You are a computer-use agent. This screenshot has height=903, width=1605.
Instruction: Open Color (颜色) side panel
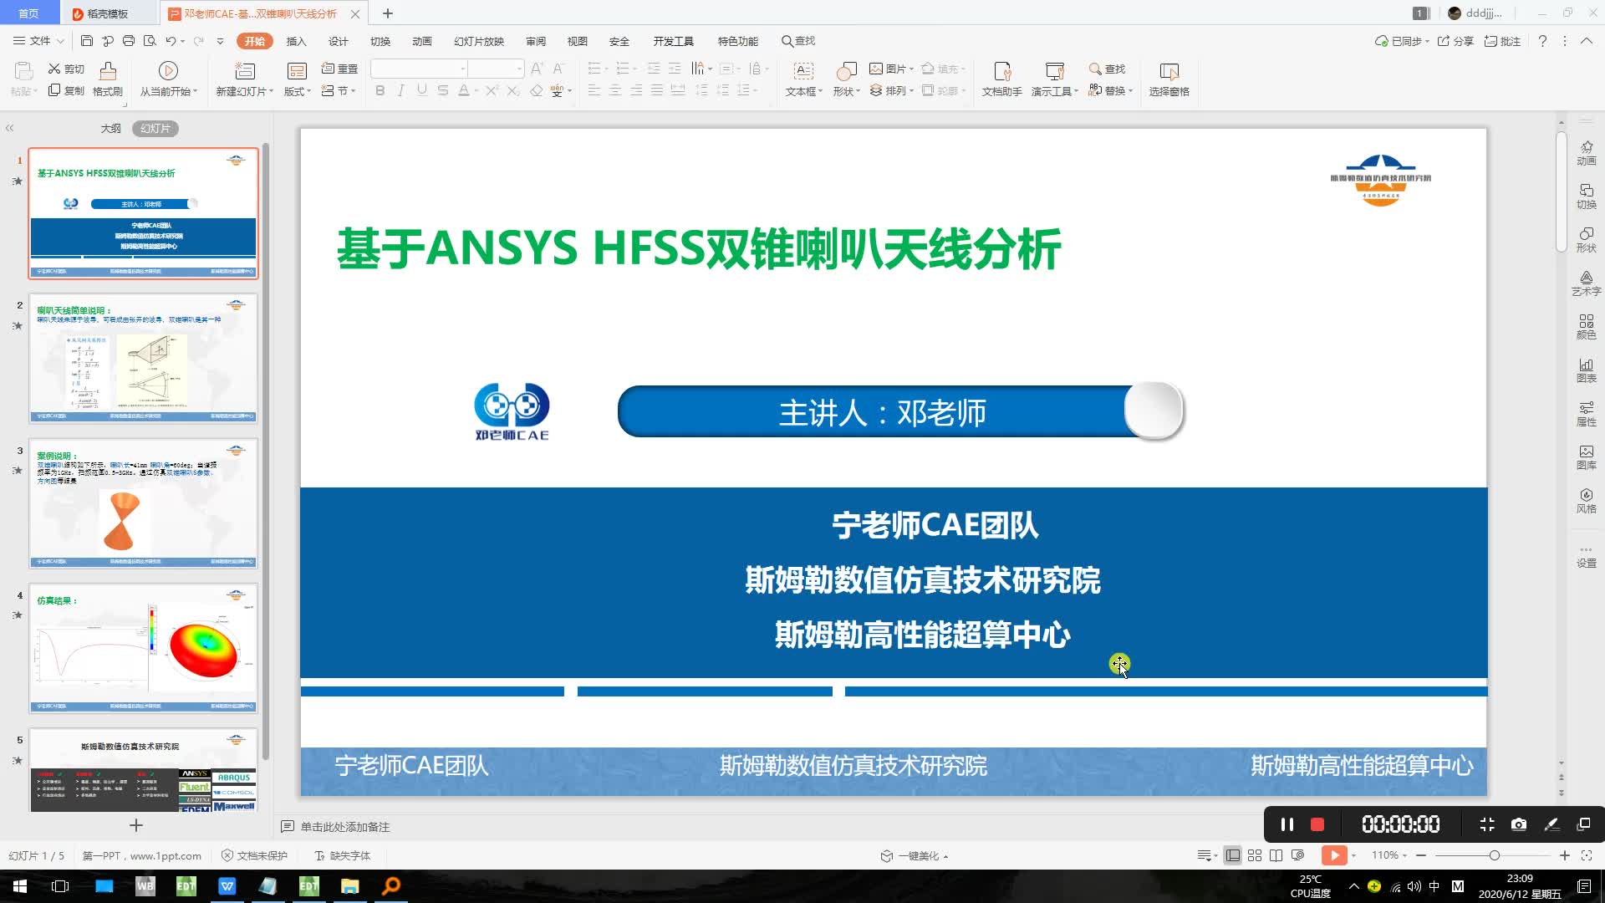click(1586, 327)
